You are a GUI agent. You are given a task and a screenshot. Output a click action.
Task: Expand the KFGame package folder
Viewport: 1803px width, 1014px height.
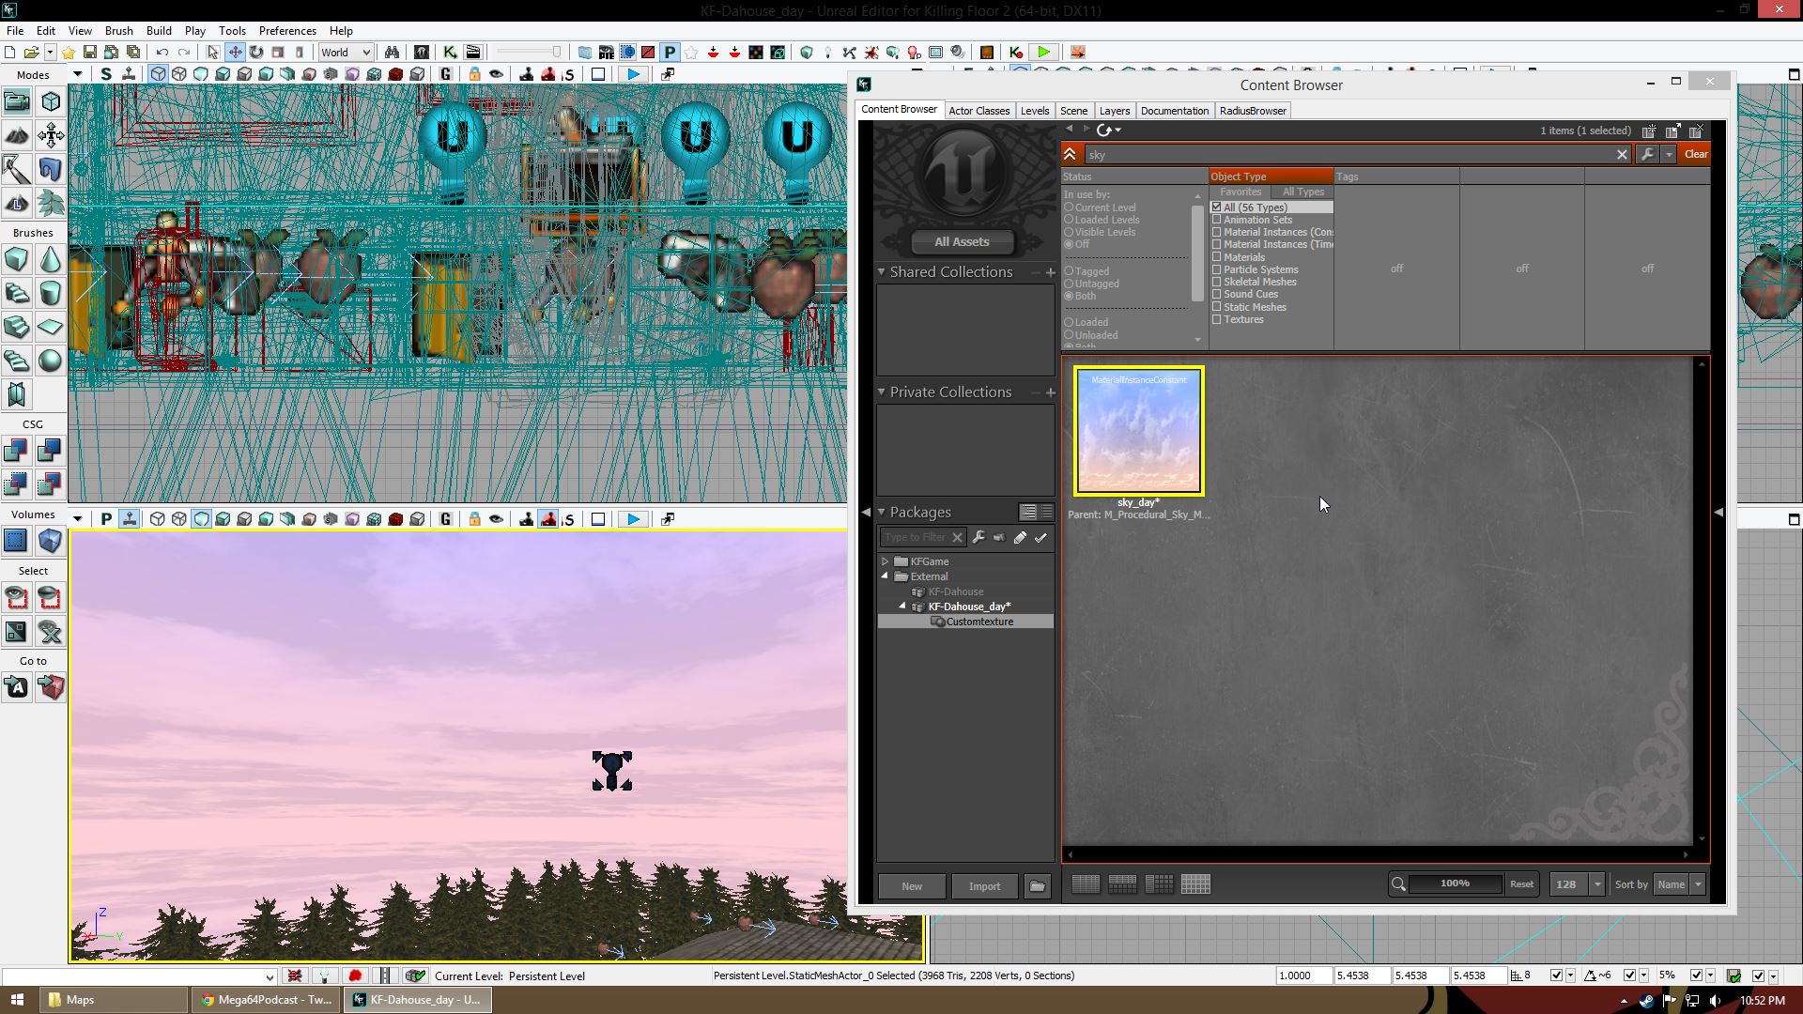click(885, 561)
